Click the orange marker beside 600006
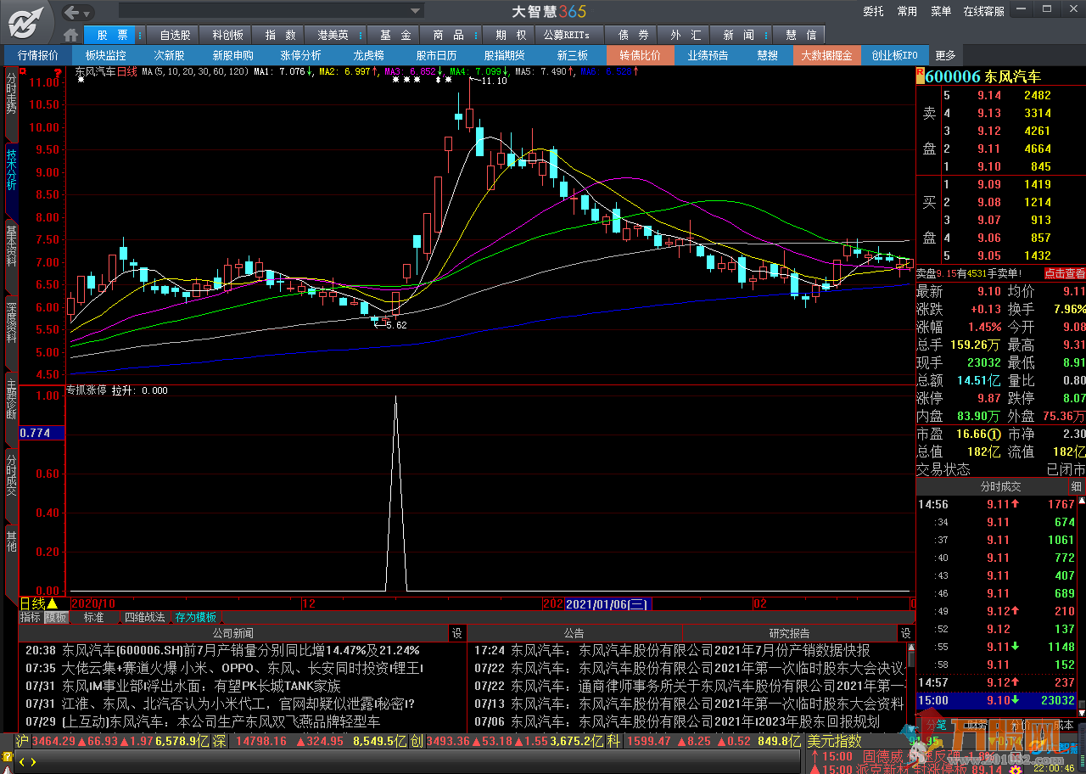This screenshot has height=774, width=1086. 920,76
